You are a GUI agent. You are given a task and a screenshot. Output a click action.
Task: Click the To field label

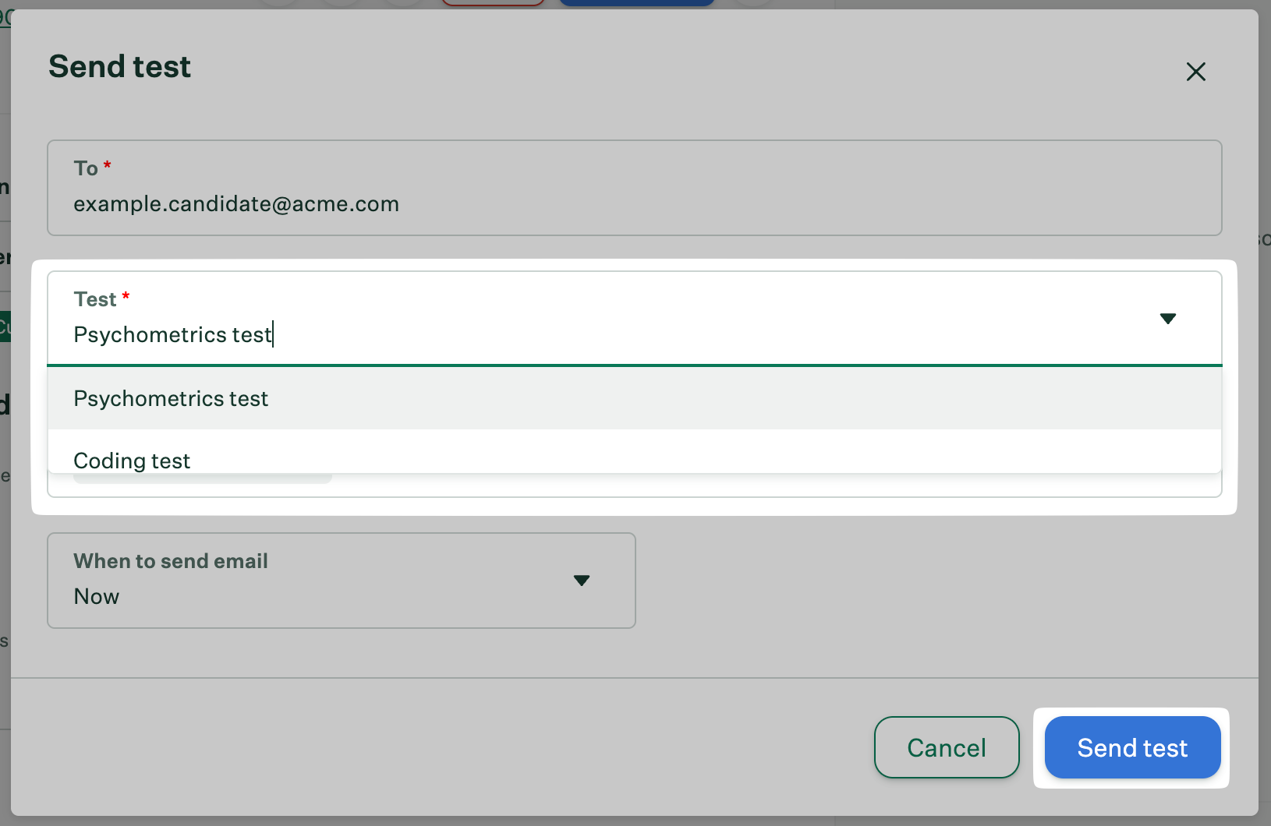(86, 168)
